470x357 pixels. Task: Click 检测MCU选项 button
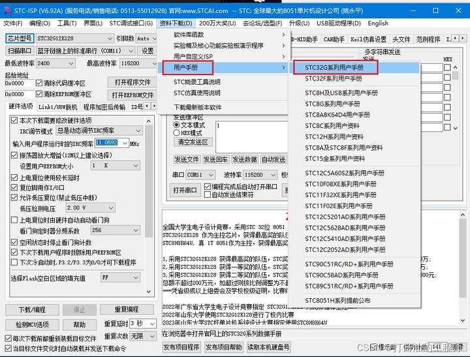click(32, 324)
